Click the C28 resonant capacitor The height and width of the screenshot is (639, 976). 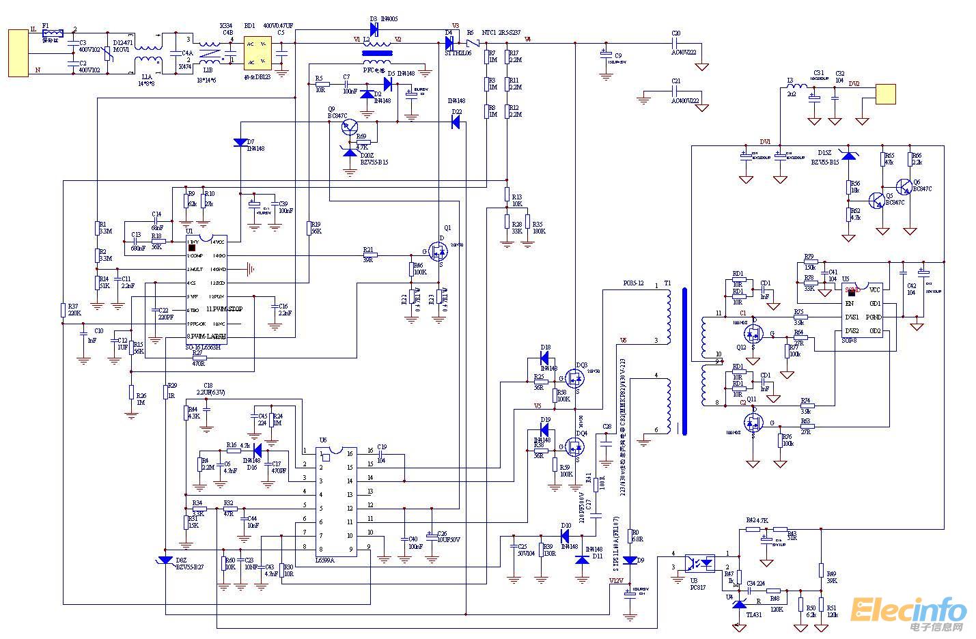coord(606,442)
